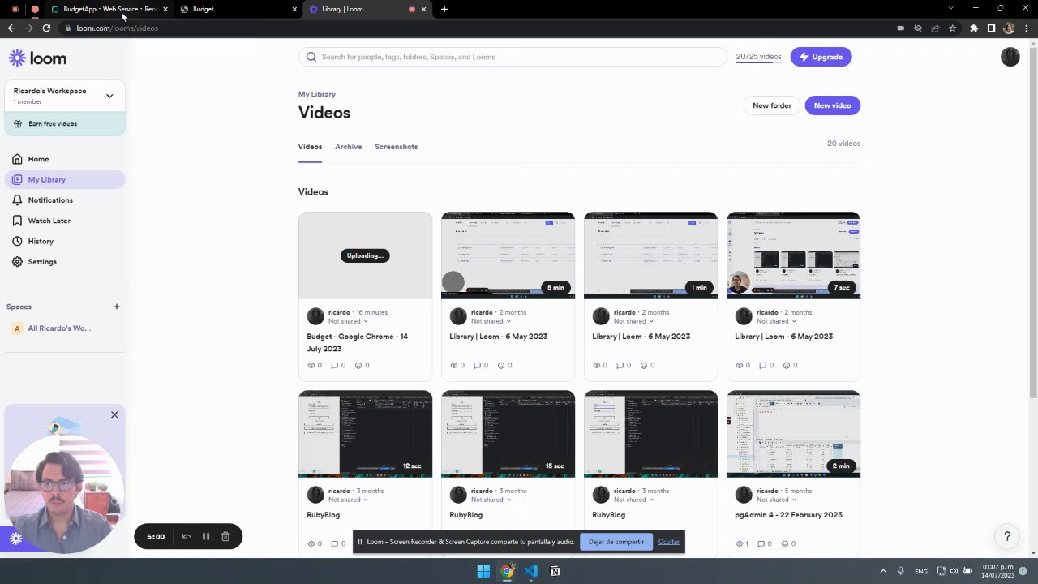Click Earn free videos banner
Viewport: 1038px width, 584px height.
(65, 123)
